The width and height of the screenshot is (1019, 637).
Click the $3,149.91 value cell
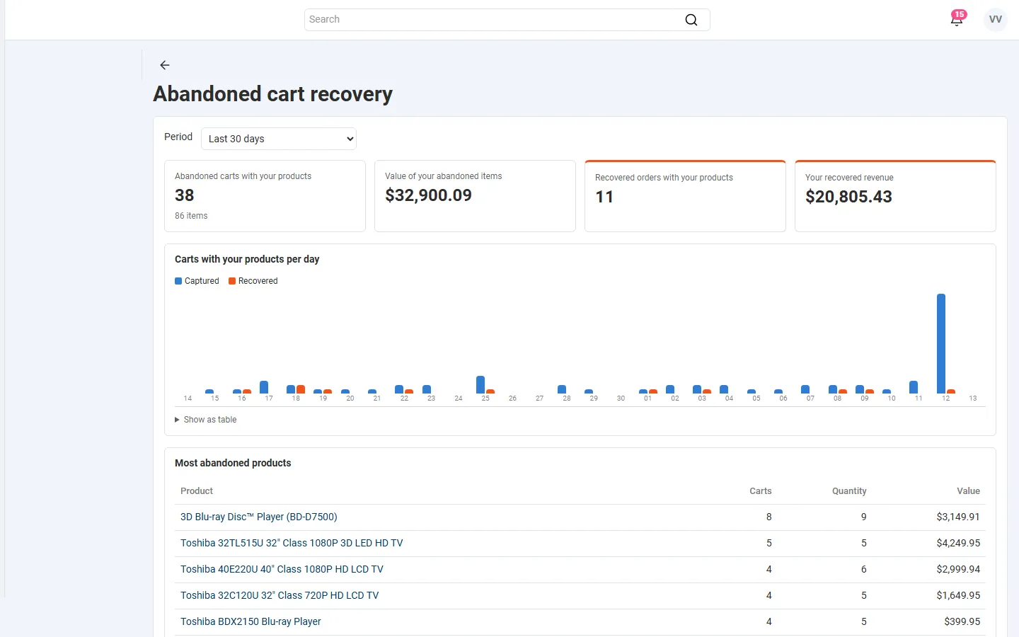958,517
